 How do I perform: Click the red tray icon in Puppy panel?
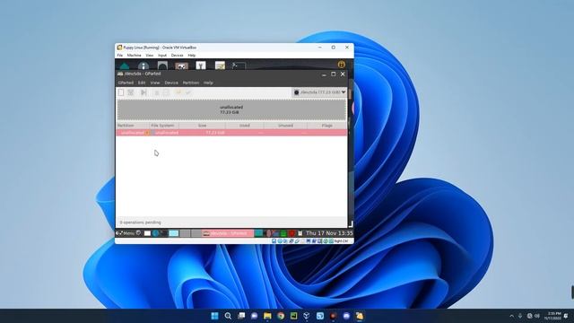pos(291,233)
